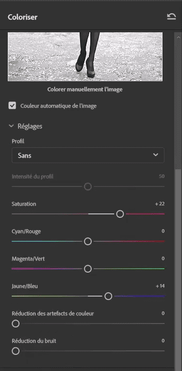Collapse the Réglages section chevron
This screenshot has width=182, height=371.
11,126
